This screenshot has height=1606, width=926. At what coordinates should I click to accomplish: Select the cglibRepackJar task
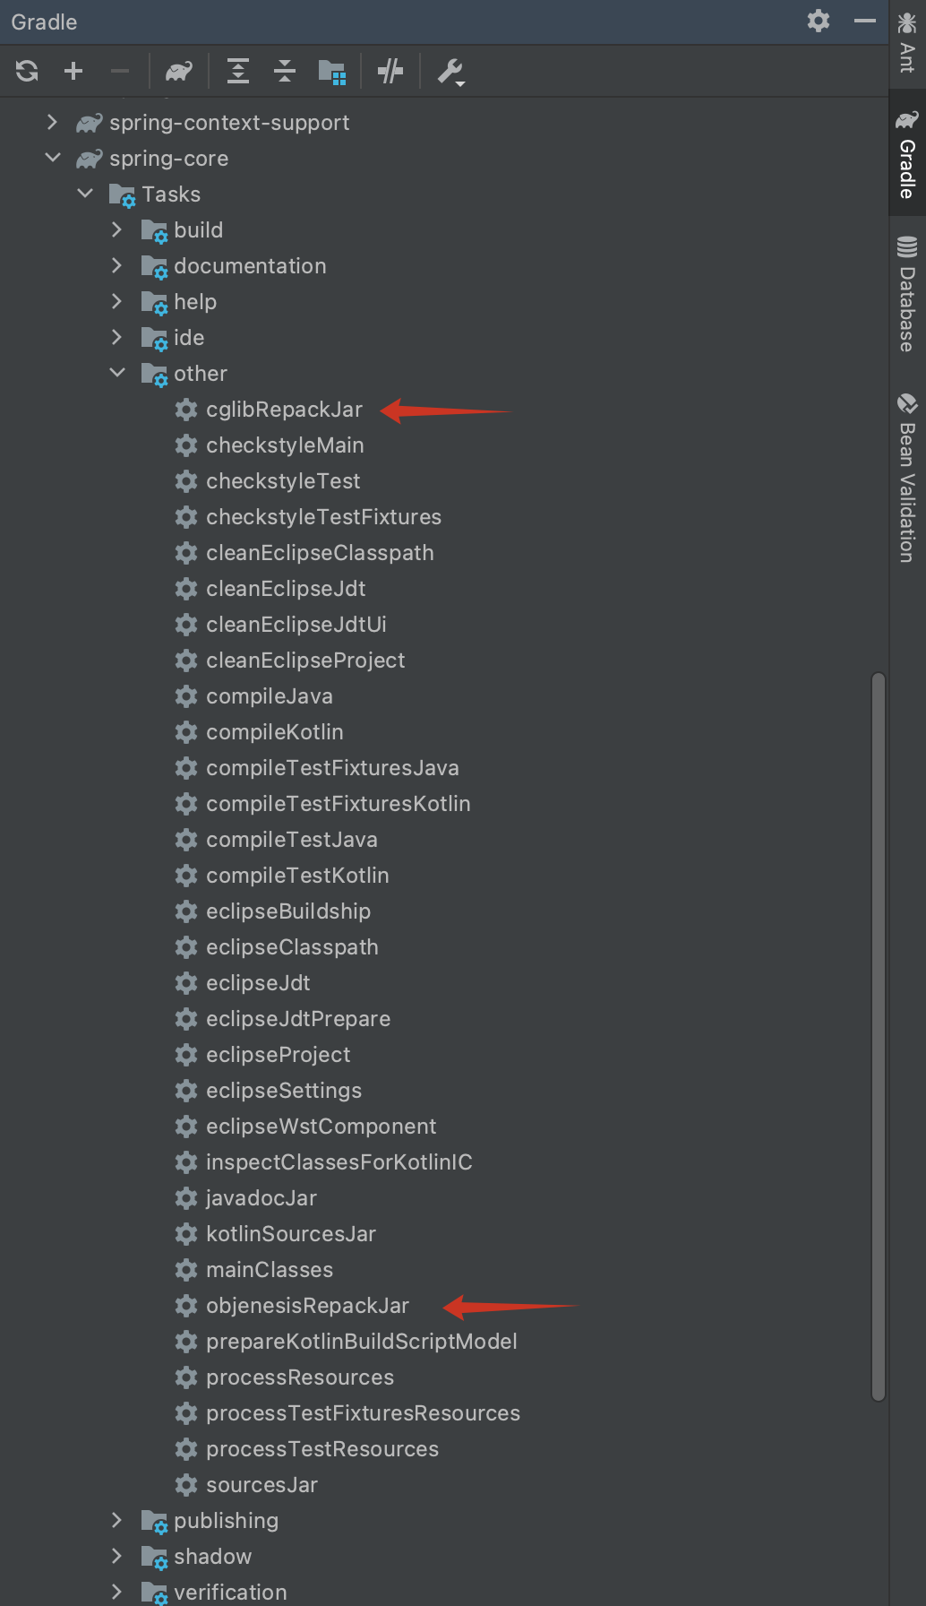[x=284, y=410]
